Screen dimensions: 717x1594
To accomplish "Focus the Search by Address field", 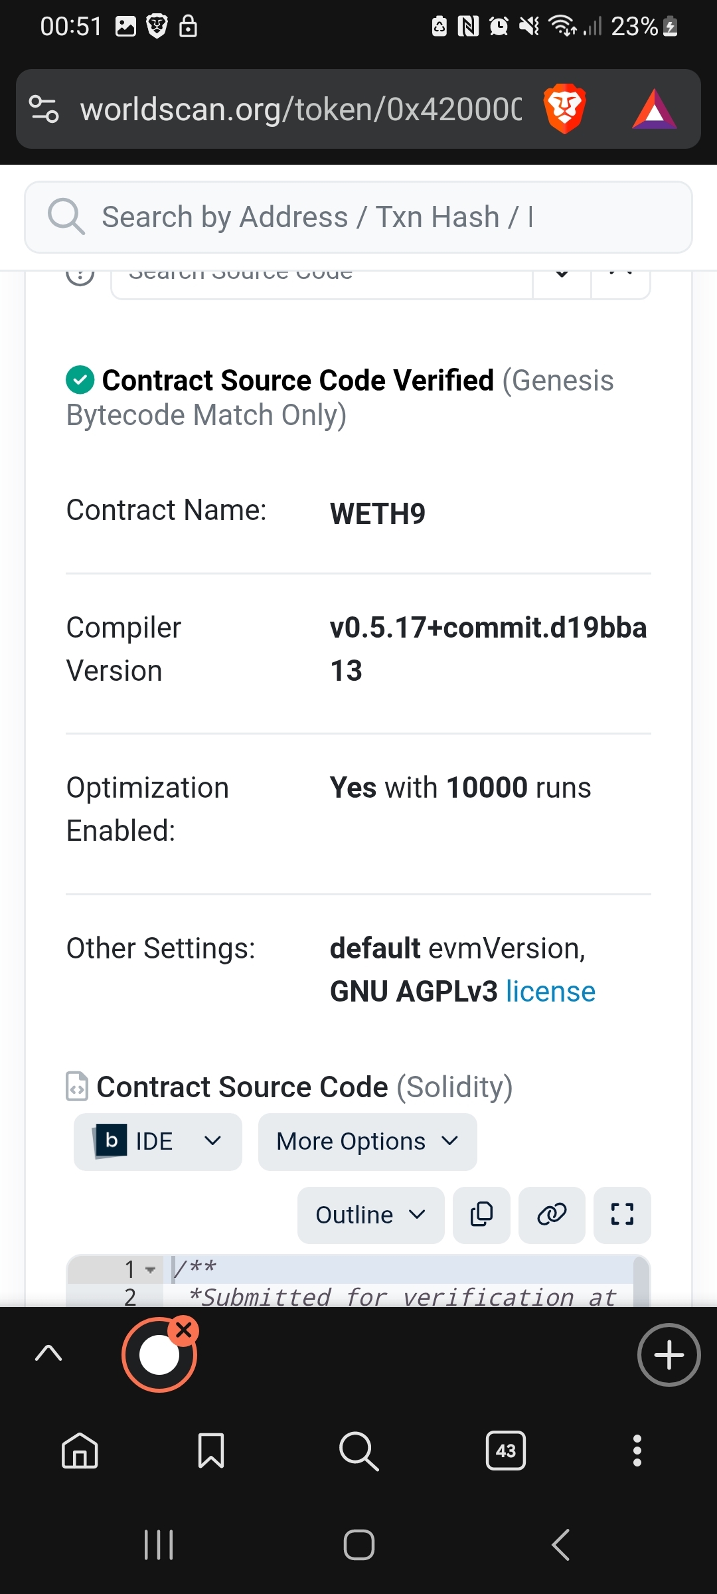I will (372, 217).
